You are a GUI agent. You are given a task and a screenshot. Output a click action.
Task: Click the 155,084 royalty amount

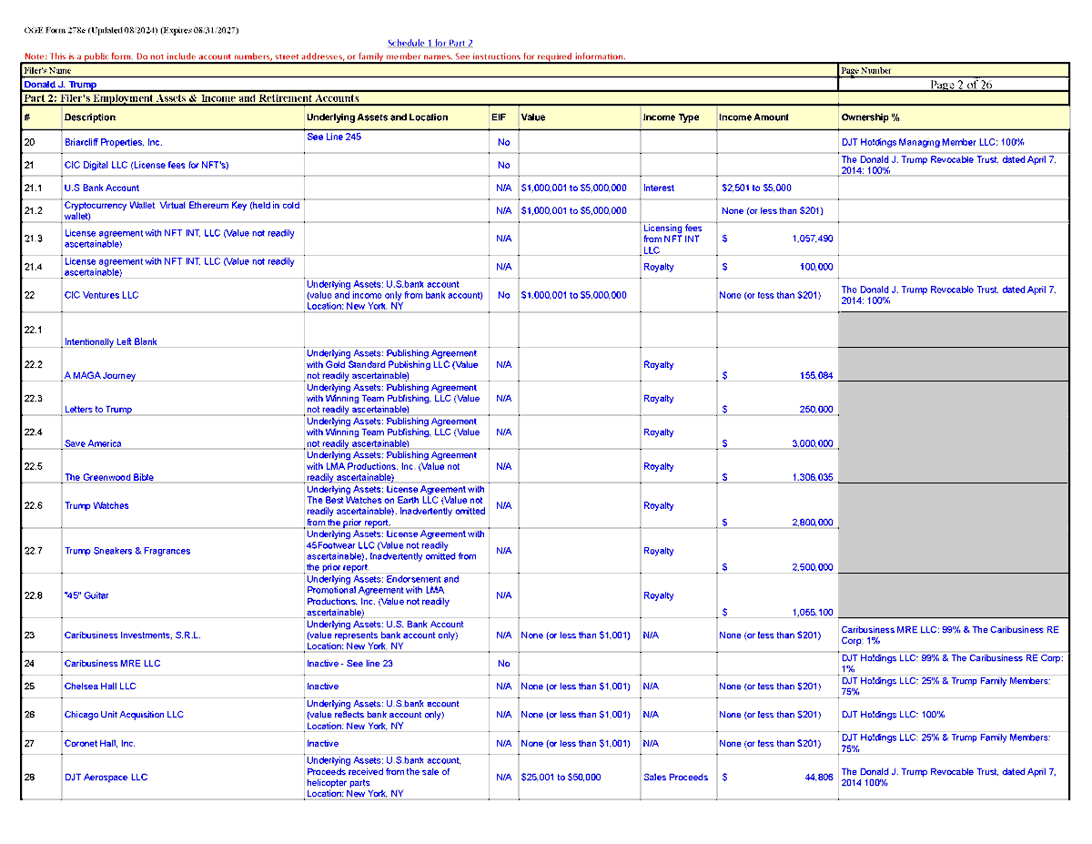click(816, 376)
